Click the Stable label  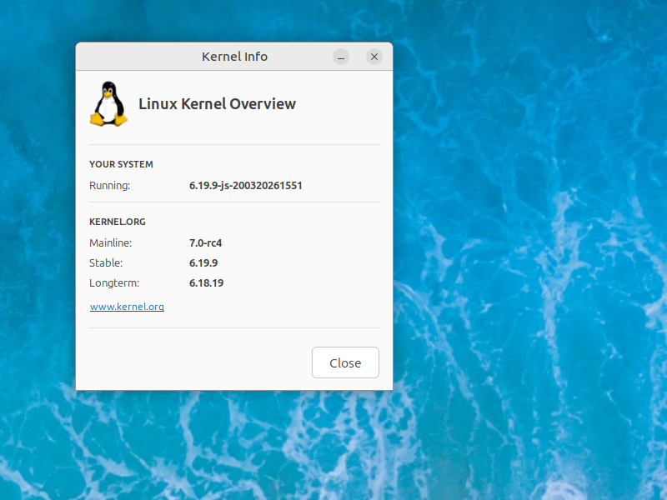point(106,262)
